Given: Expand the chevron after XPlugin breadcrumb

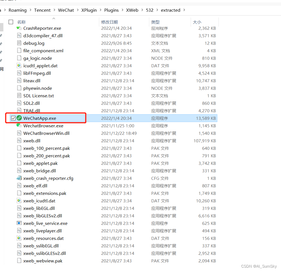Looking at the screenshot, I should pos(100,10).
